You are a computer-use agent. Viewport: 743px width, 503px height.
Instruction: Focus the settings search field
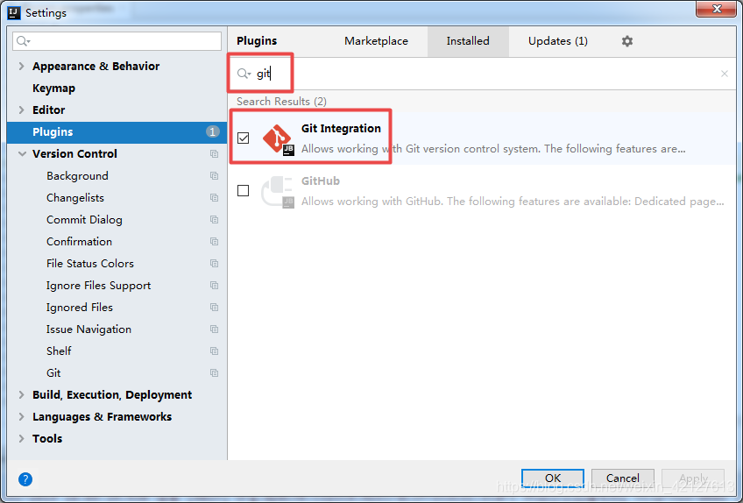pyautogui.click(x=117, y=41)
